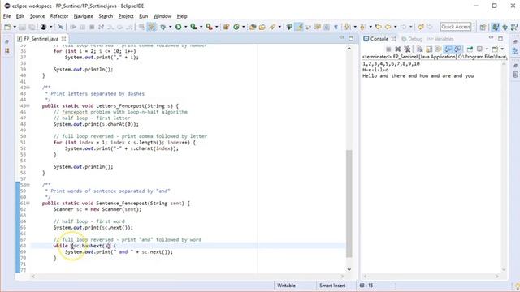Toggle Use Step Filters button
Screen dimensions: 520x292
click(x=152, y=27)
